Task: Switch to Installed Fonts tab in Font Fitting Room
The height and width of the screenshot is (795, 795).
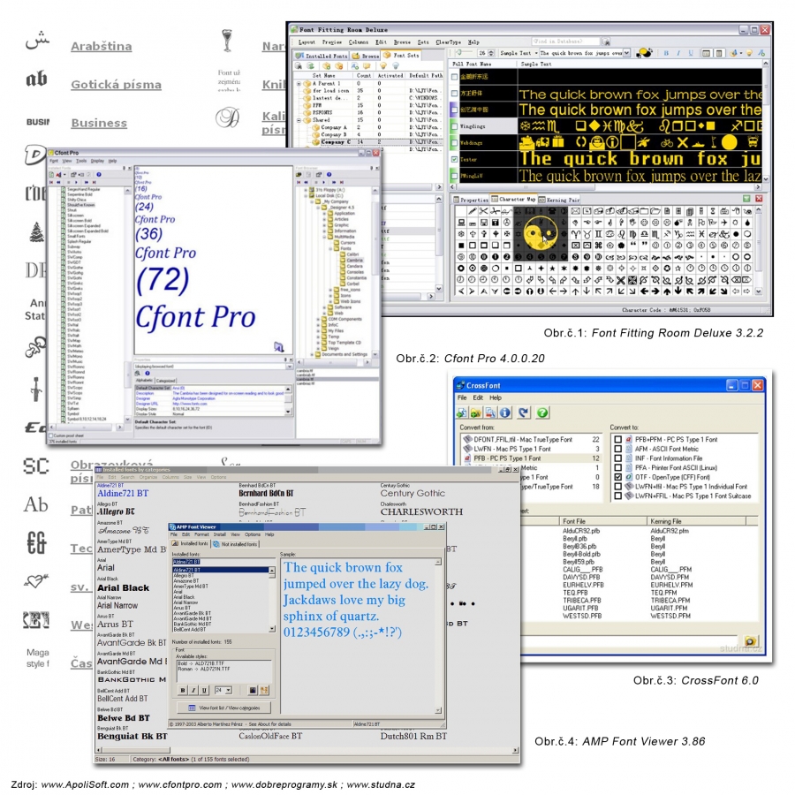Action: click(x=322, y=56)
